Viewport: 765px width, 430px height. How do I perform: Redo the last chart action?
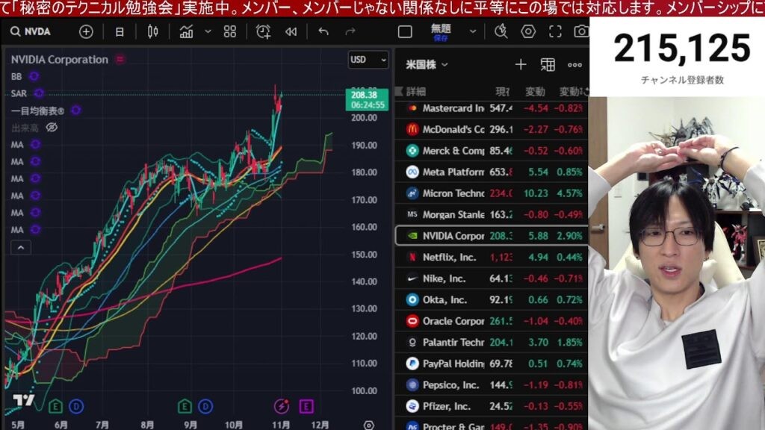pos(350,31)
